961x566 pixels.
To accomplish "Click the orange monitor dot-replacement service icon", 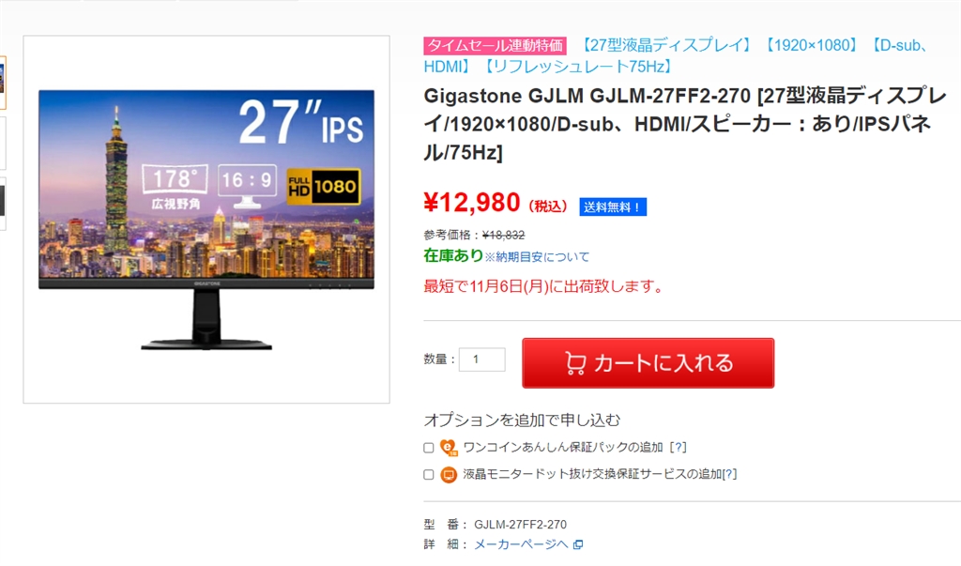I will point(449,475).
